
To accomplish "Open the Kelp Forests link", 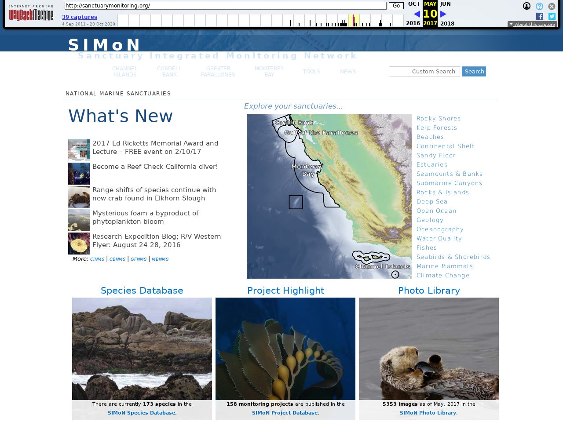I will tap(437, 128).
